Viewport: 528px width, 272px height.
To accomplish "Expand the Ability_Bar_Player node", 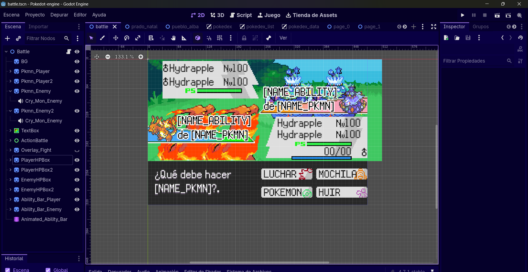I will tap(10, 200).
